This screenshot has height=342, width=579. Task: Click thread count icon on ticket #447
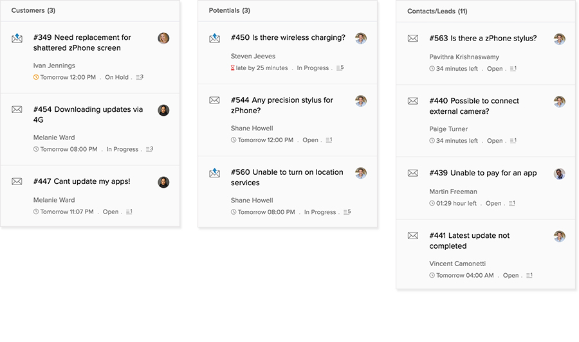pos(129,212)
